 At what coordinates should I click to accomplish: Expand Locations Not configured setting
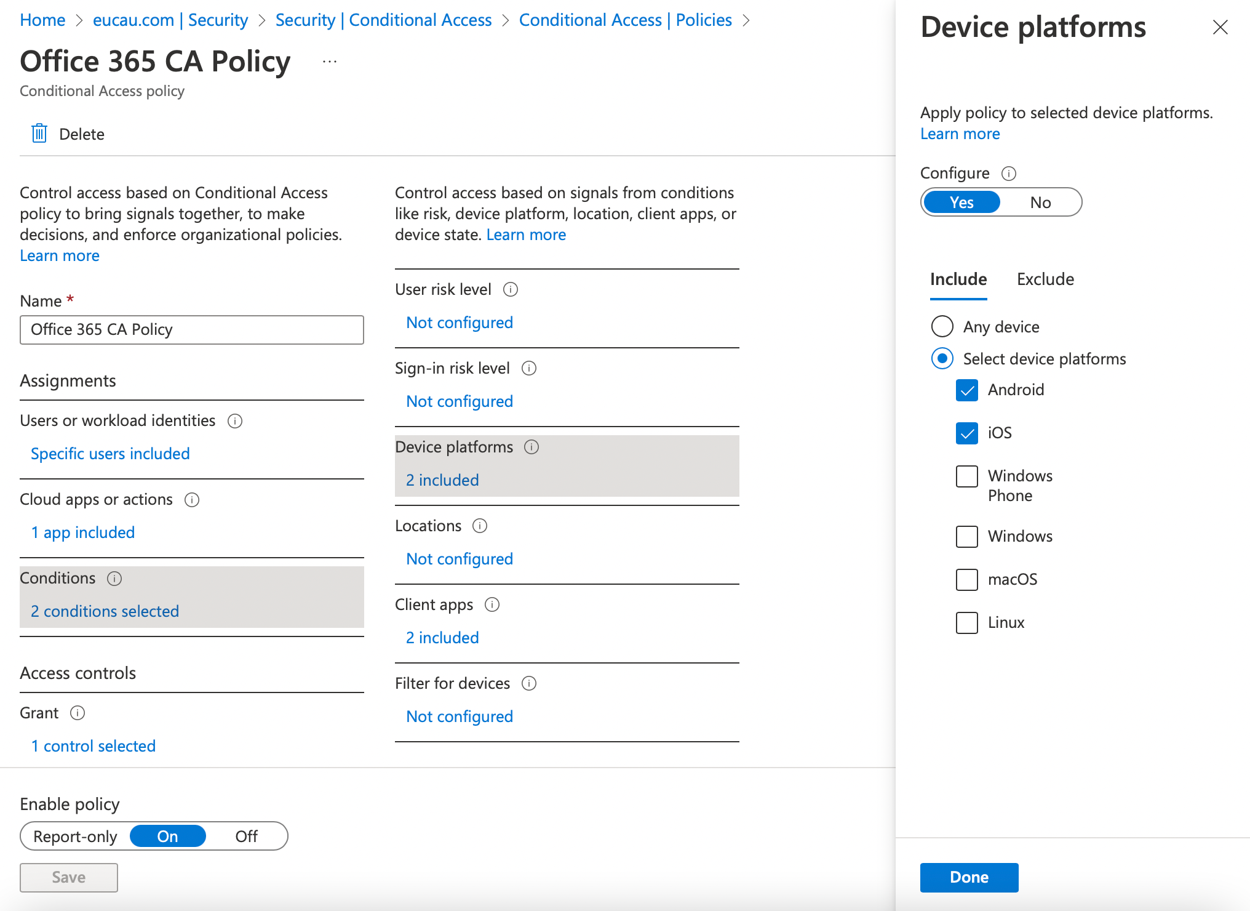click(x=460, y=559)
